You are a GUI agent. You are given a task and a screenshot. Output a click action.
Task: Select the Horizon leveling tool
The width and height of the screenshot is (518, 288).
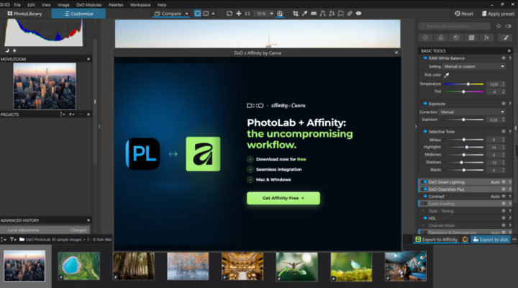click(314, 14)
